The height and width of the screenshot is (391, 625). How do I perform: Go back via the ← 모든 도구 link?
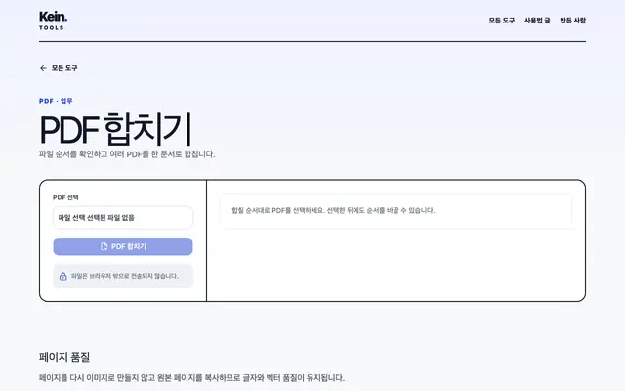coord(59,68)
